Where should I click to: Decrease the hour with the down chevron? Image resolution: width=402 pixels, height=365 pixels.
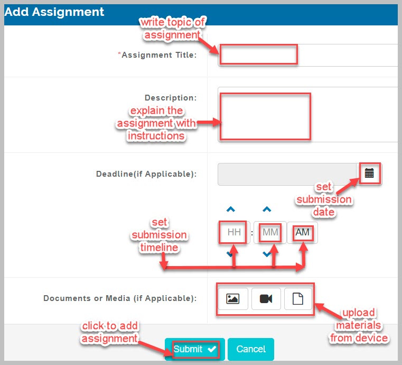230,254
